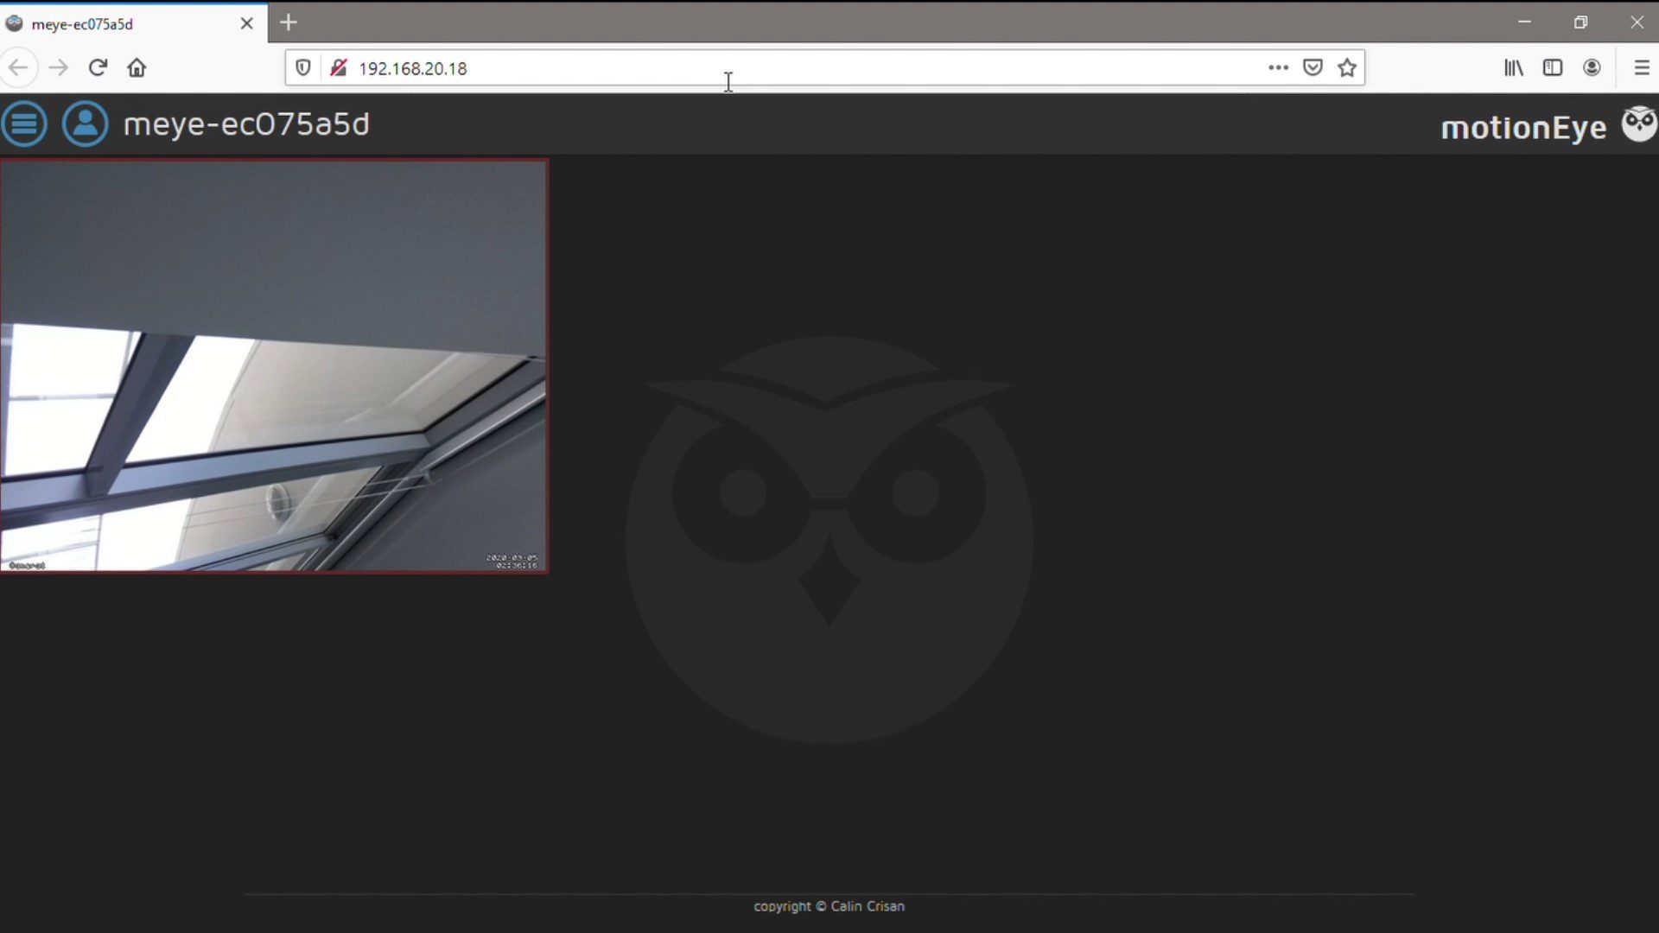The width and height of the screenshot is (1659, 933).
Task: Toggle the Firefox sidebar view
Action: pyautogui.click(x=1553, y=67)
